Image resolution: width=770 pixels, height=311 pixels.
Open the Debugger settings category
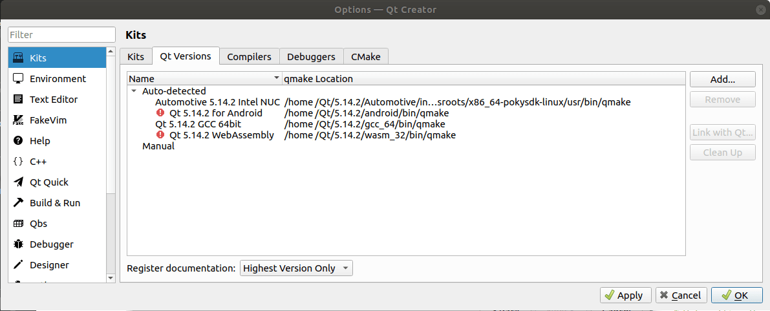click(51, 244)
